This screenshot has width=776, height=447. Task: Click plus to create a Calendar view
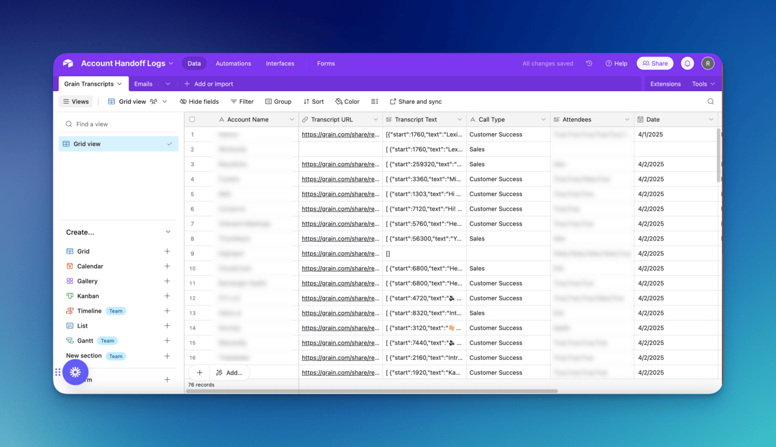(167, 266)
